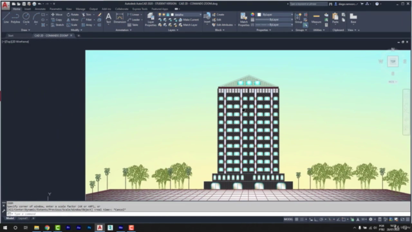Activate the Trim command
The image size is (412, 232).
[x=86, y=15]
